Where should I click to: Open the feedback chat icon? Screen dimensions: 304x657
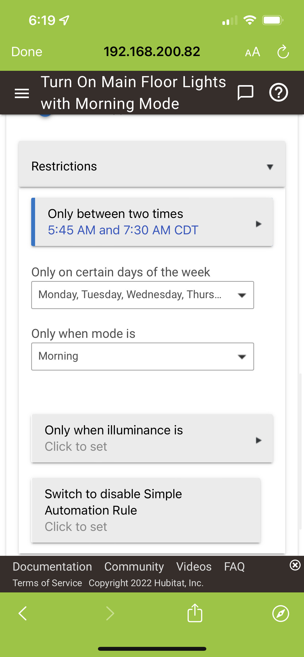(x=245, y=92)
